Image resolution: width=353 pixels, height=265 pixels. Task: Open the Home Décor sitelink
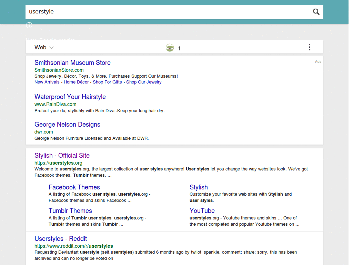pyautogui.click(x=76, y=82)
